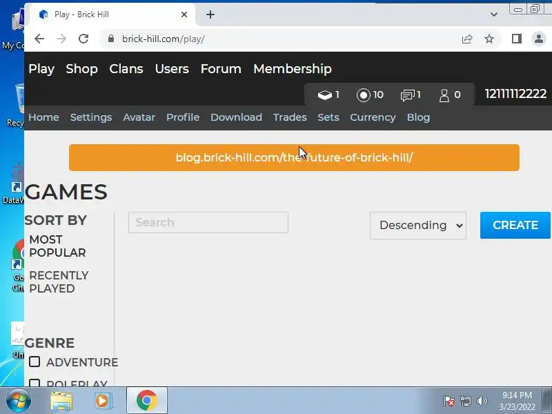Click the taskbar clock showing 9:14 PM
Screen dimensions: 552x414
(517, 401)
